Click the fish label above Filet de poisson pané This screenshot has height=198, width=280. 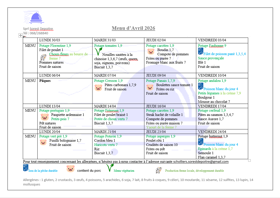click(x=200, y=51)
